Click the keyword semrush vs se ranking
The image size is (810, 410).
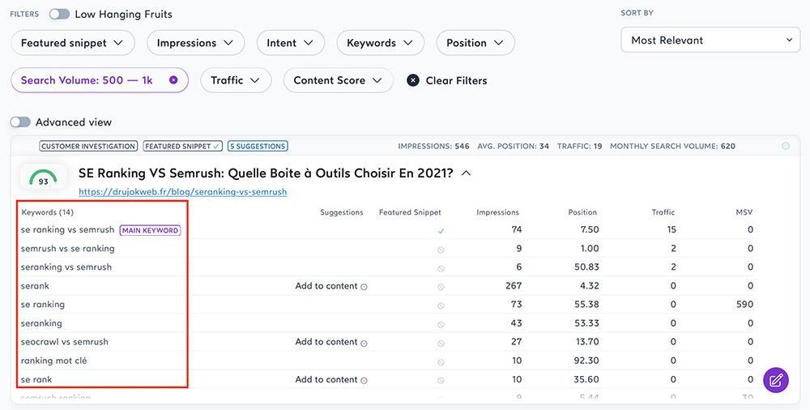point(68,248)
